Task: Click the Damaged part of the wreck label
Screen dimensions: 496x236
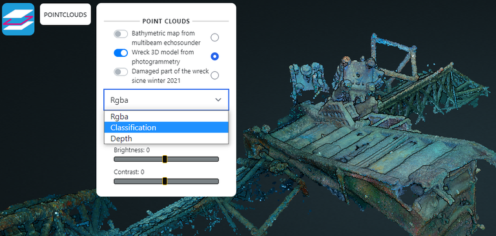Action: point(170,76)
